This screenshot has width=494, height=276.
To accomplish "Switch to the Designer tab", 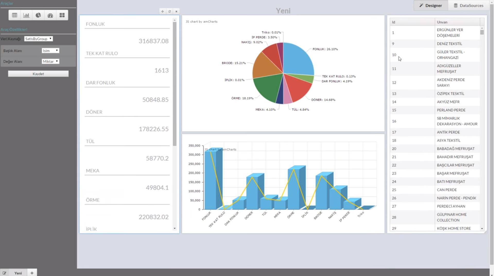I will pos(431,5).
